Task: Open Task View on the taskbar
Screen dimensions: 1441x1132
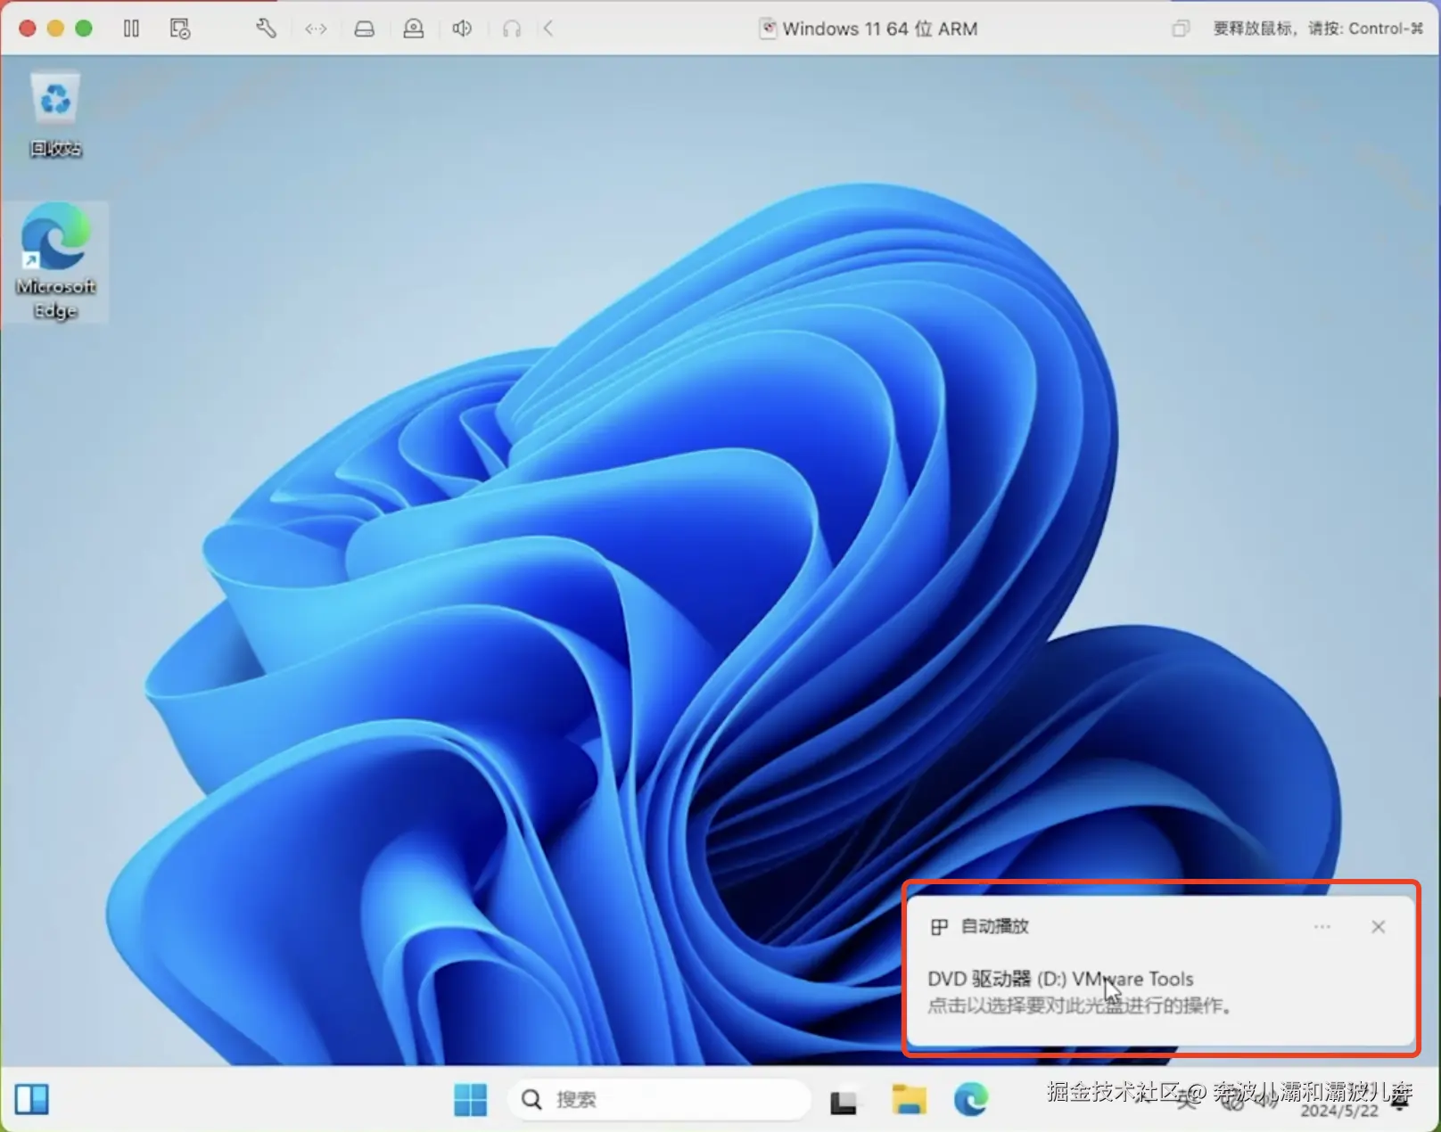Action: click(x=844, y=1101)
